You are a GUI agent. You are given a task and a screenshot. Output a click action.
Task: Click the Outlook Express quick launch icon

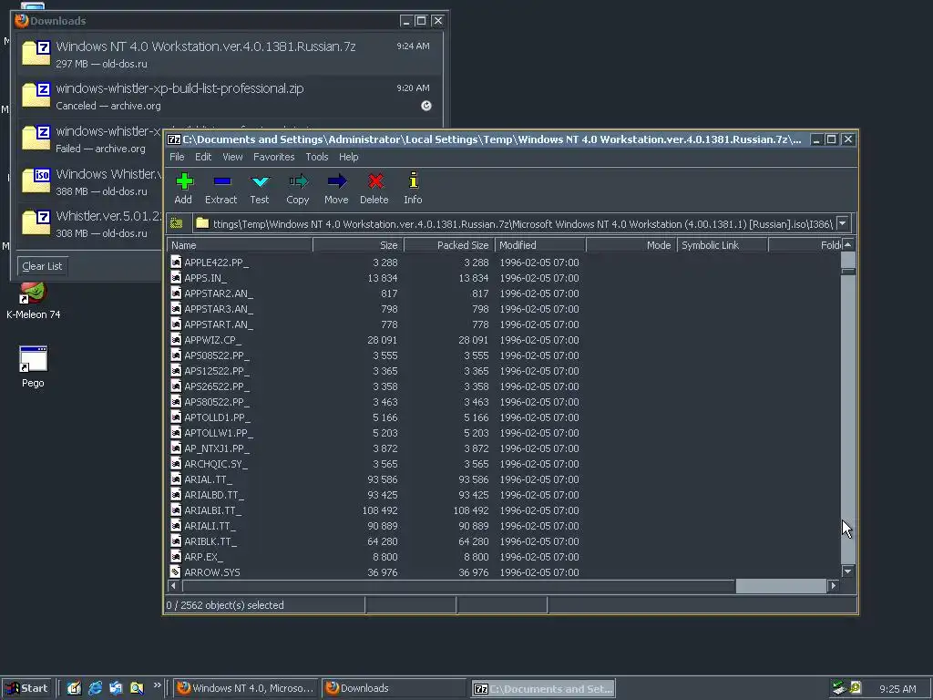pos(116,688)
